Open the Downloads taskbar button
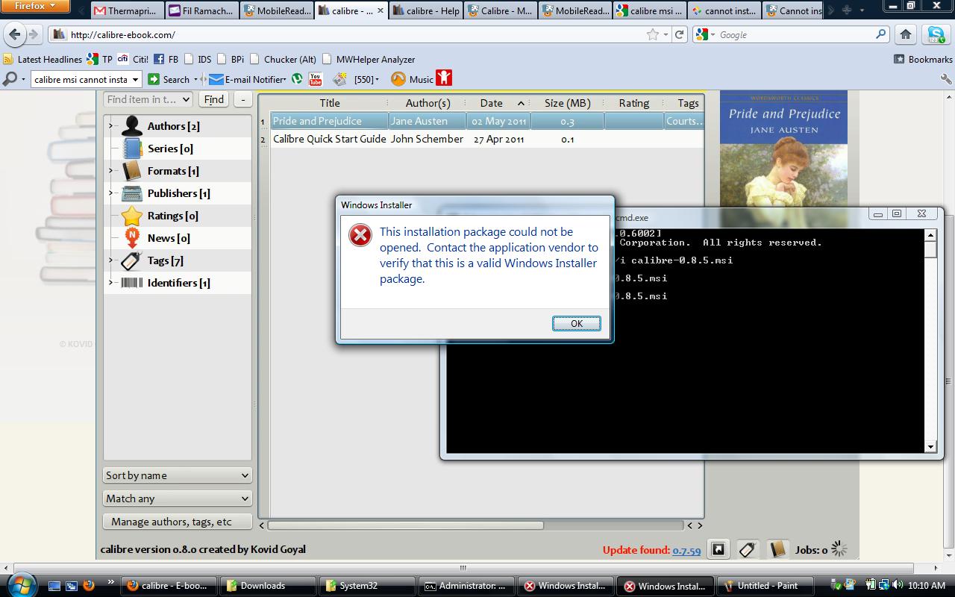The height and width of the screenshot is (597, 955). click(267, 586)
